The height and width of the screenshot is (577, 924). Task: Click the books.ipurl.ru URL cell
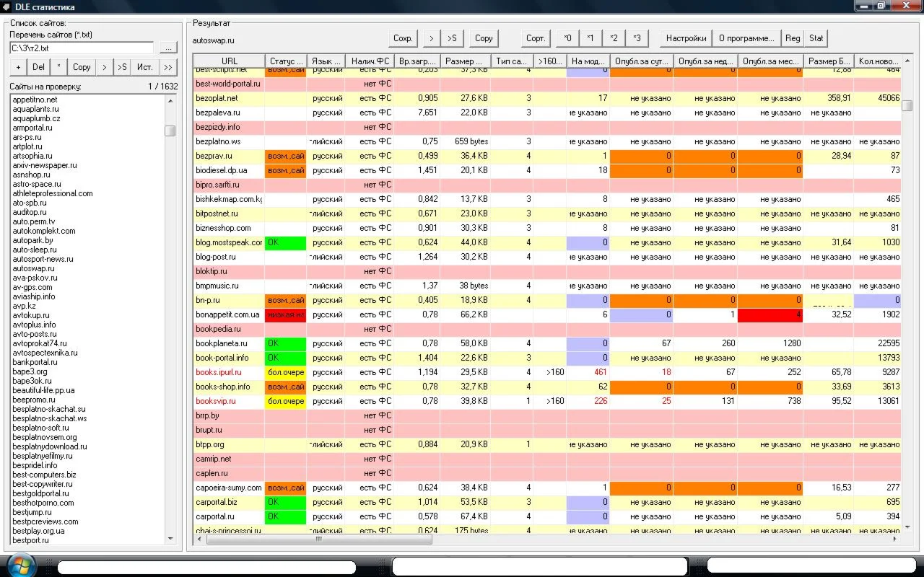click(x=229, y=372)
